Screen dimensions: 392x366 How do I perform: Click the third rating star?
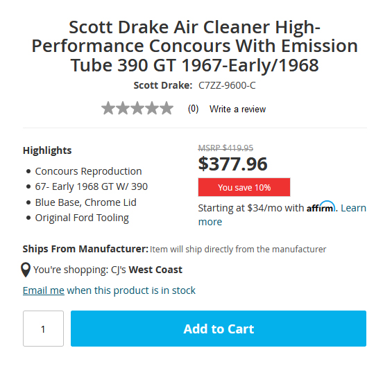tap(137, 108)
